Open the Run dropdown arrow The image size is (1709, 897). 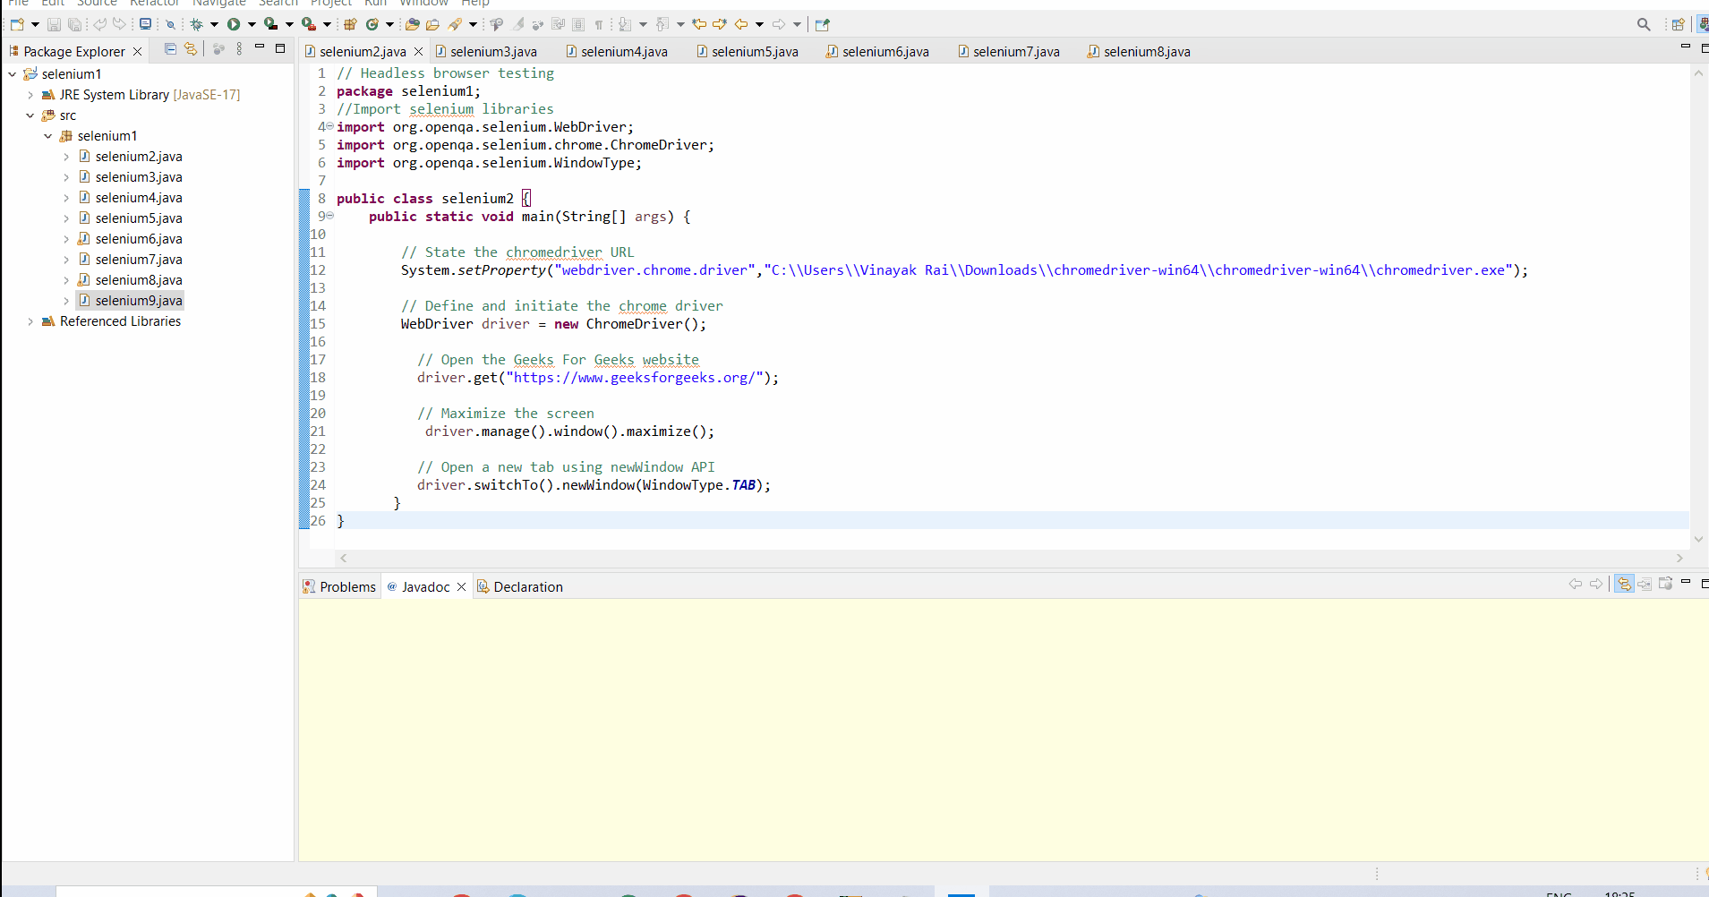click(252, 24)
